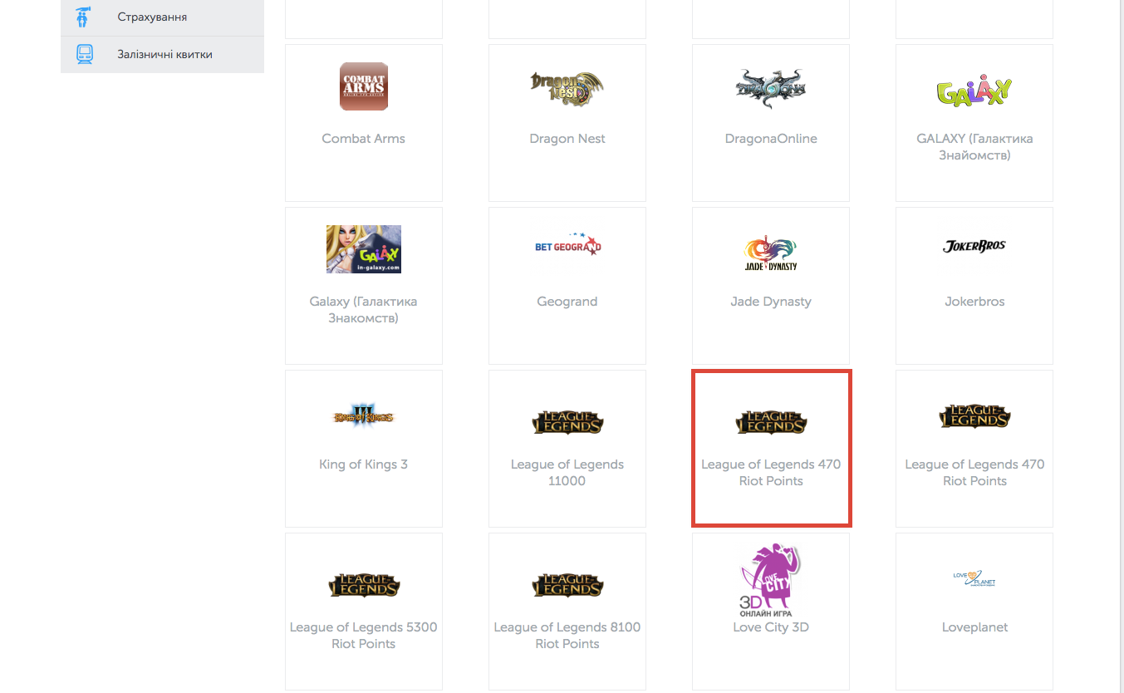Click the DragonaOnline logo image
The width and height of the screenshot is (1124, 693).
click(x=771, y=89)
